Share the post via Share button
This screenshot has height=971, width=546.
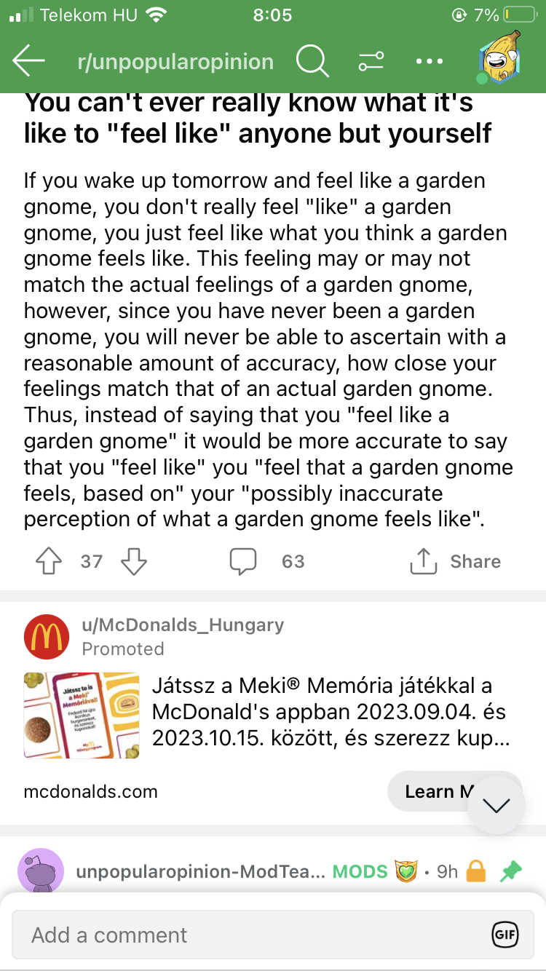(456, 561)
